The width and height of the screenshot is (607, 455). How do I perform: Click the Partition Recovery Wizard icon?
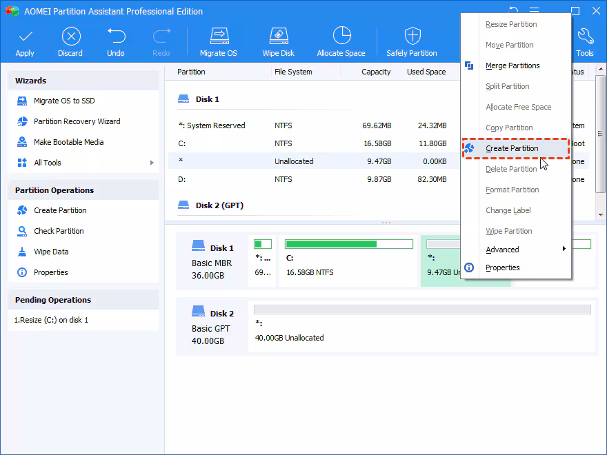(22, 121)
